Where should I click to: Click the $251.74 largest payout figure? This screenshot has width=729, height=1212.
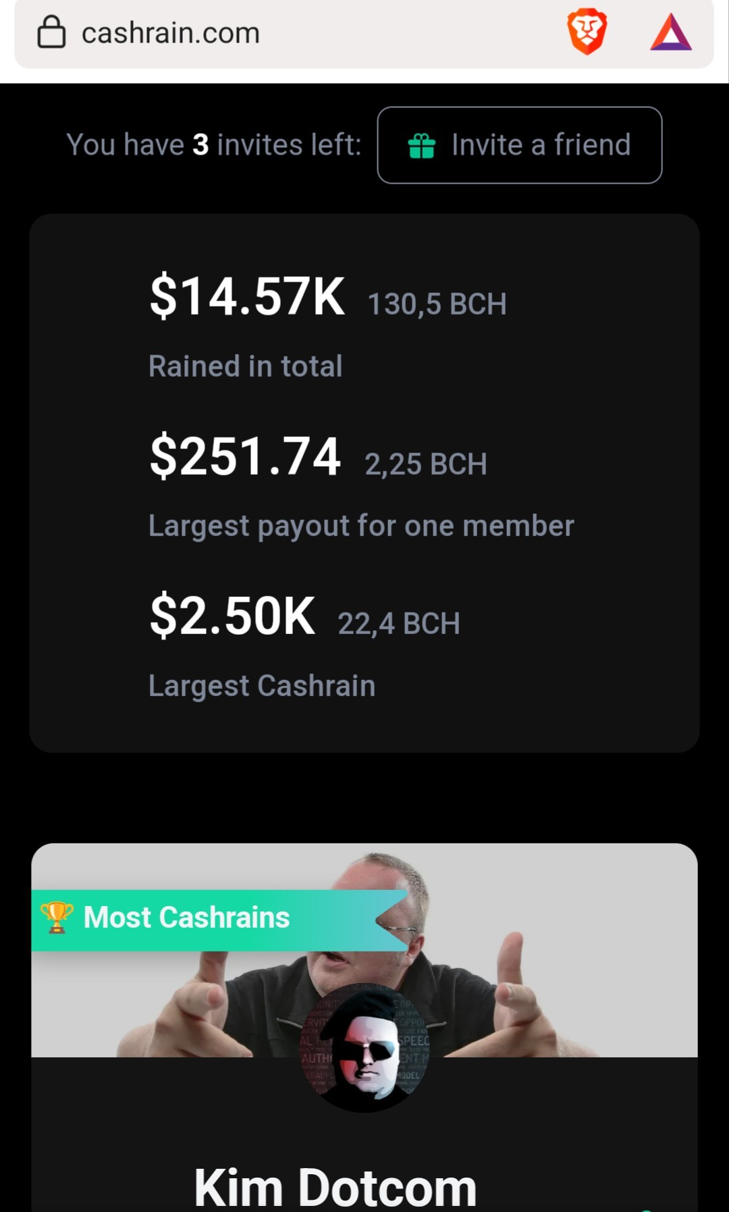point(245,456)
